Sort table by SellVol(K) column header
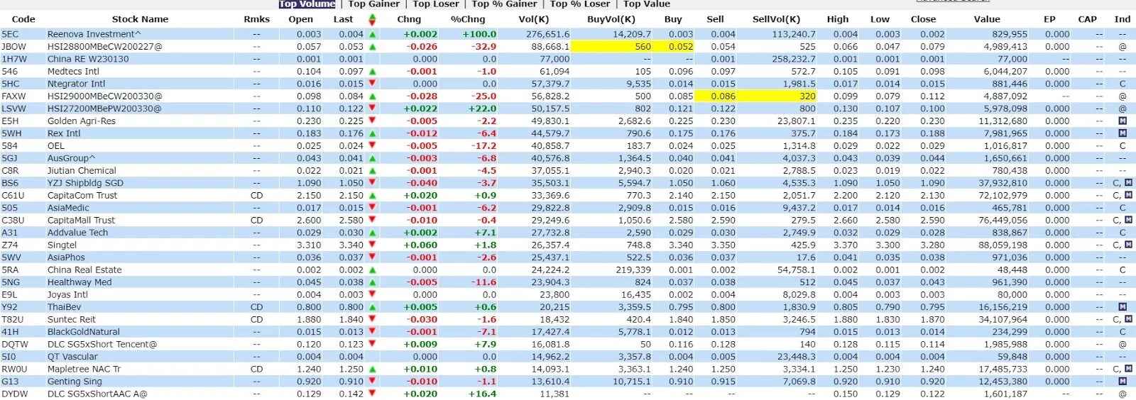Screen dimensions: 1136x400 pyautogui.click(x=776, y=19)
